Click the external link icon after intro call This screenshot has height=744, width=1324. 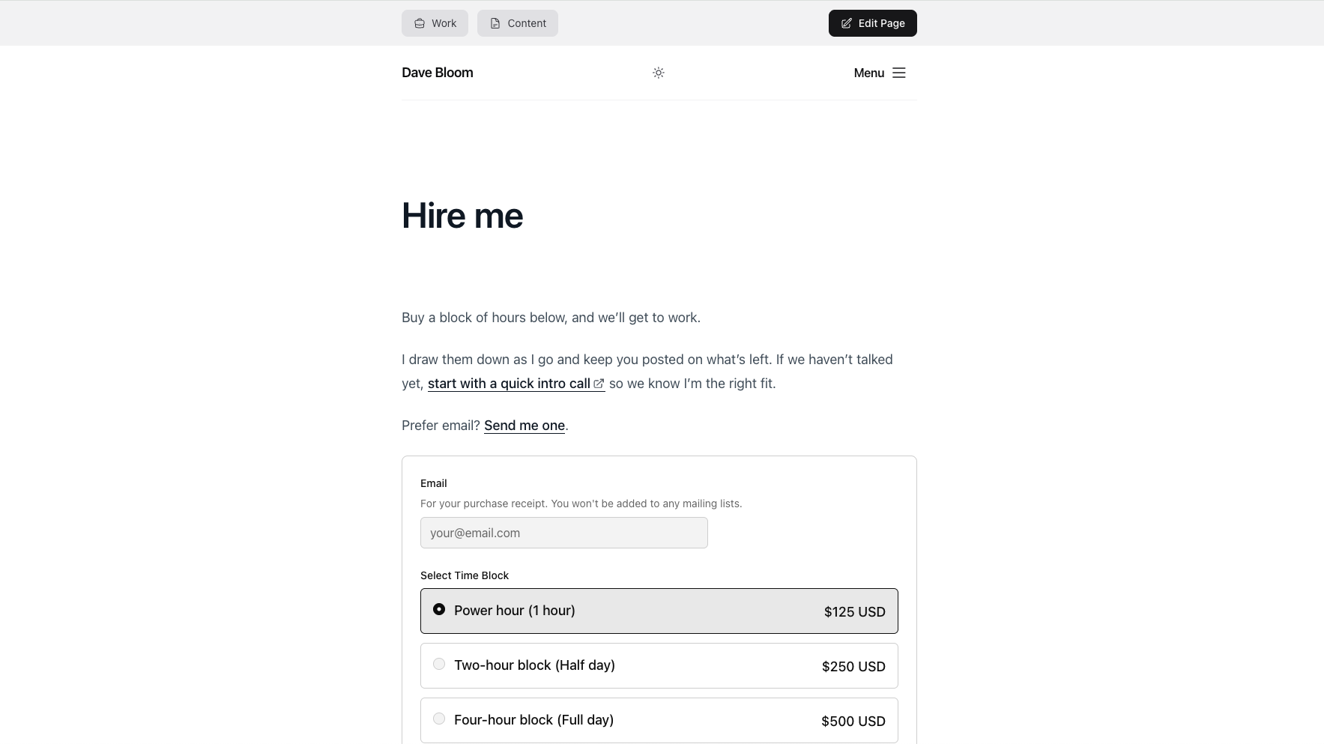coord(599,384)
